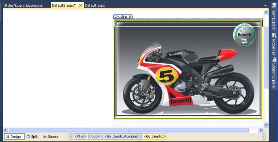
Task: Select the <body> tag in breadcrumb
Action: (95, 136)
